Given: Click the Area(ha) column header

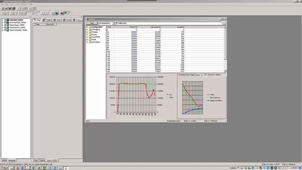Looking at the screenshot, I should pos(173,27).
